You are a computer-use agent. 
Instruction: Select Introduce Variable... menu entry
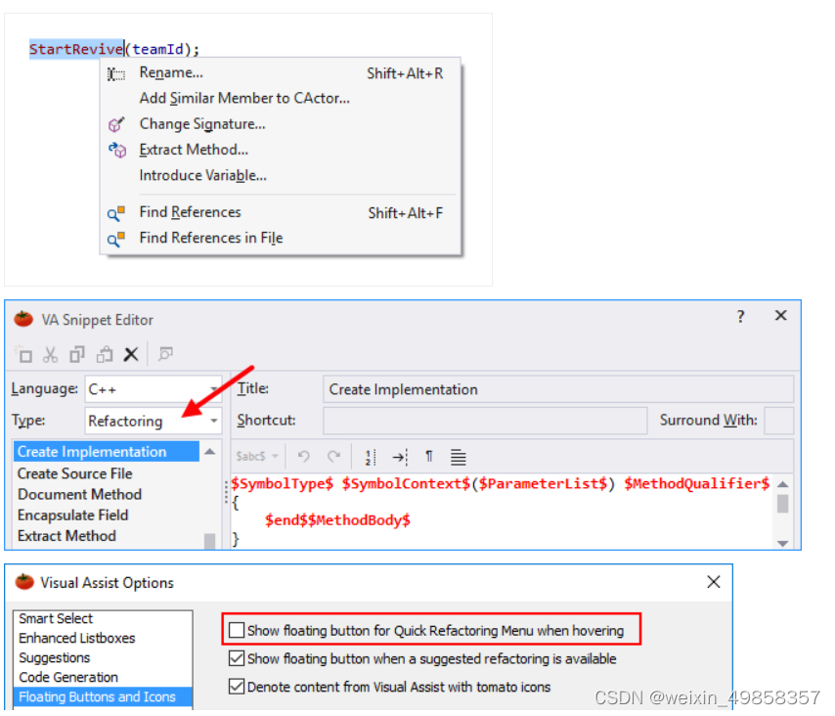click(281, 175)
